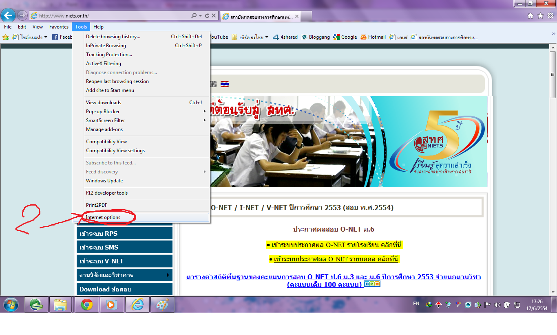
Task: Open the Edit menu
Action: pos(22,27)
